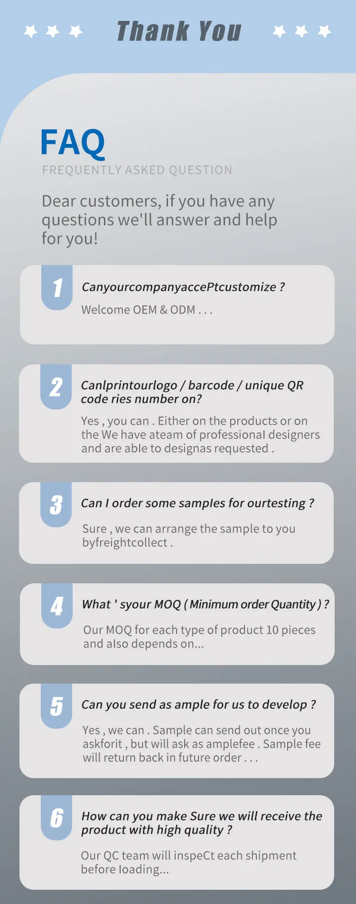Click the blue FAQ title
Image resolution: width=356 pixels, height=904 pixels.
click(x=73, y=143)
